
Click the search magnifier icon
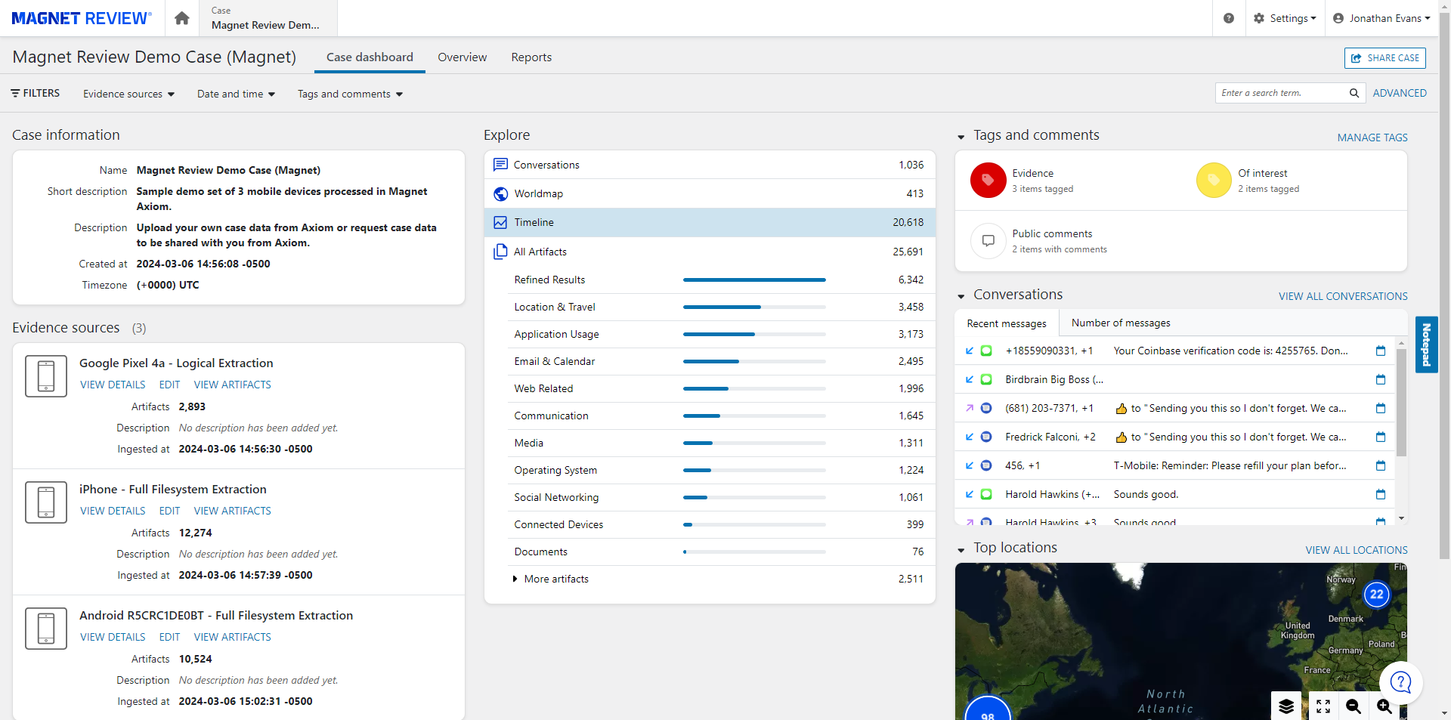(x=1354, y=93)
